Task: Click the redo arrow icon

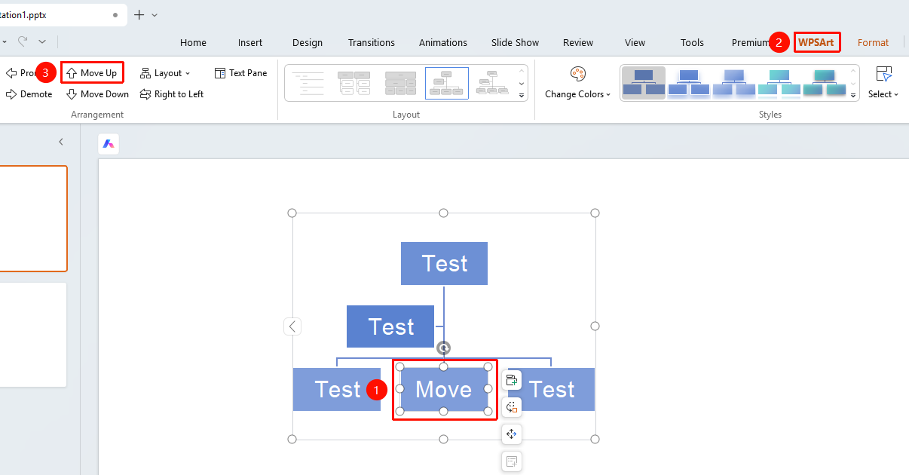Action: pos(23,41)
